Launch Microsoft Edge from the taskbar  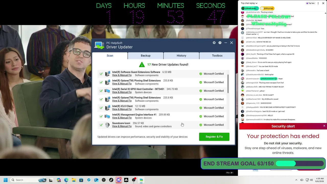click(x=66, y=180)
